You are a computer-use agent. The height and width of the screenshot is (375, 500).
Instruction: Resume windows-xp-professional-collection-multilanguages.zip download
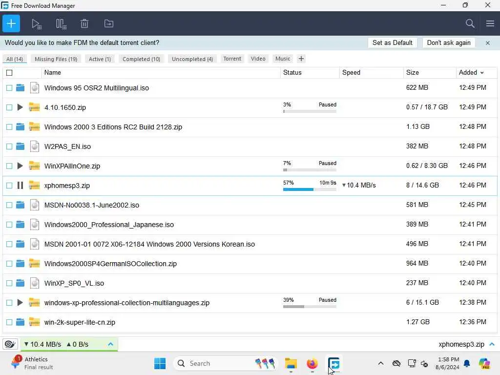[x=20, y=302]
